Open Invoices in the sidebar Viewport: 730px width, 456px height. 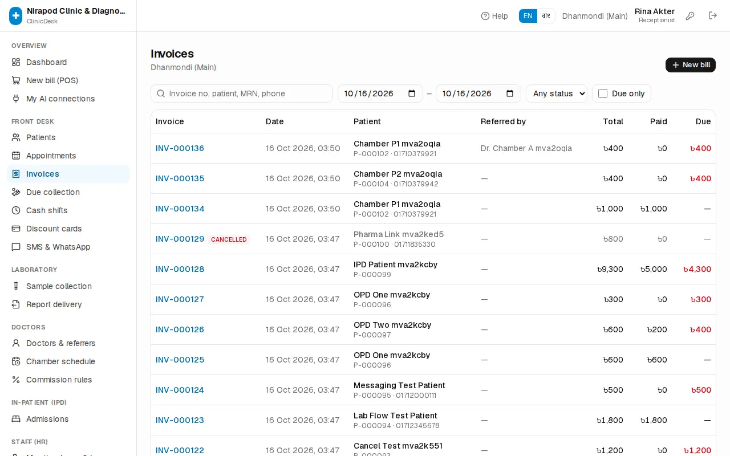coord(68,174)
